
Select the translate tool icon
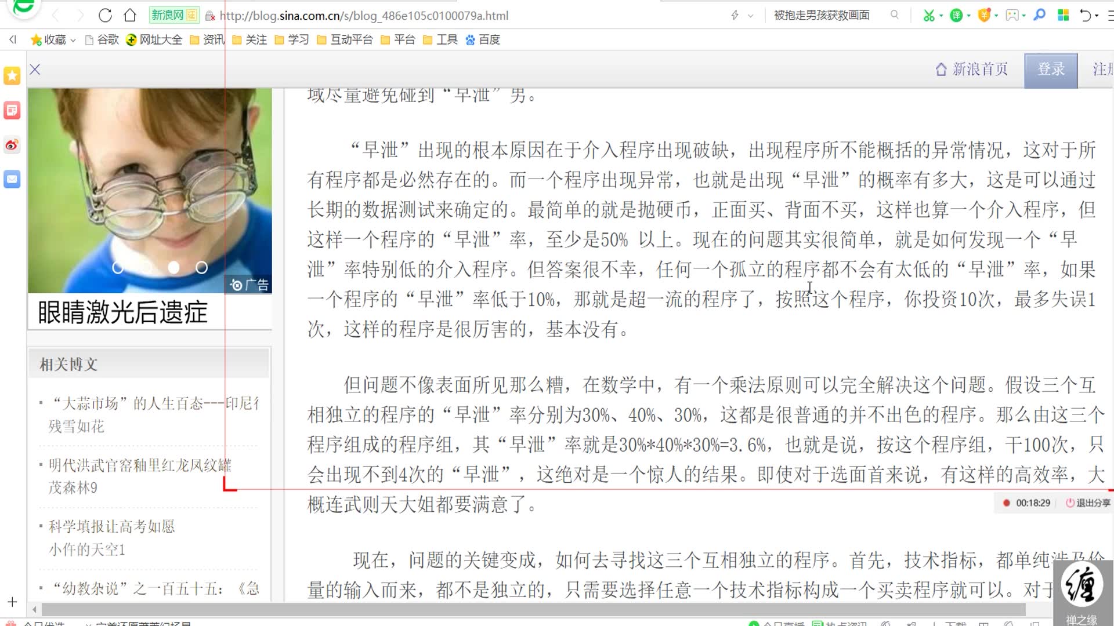tap(956, 15)
